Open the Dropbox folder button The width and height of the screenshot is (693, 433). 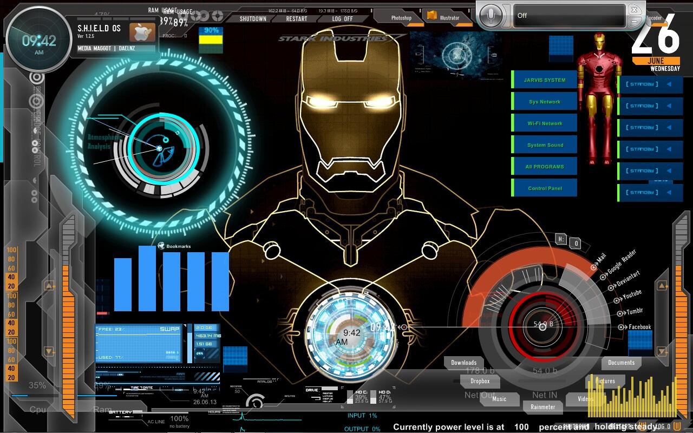(480, 381)
